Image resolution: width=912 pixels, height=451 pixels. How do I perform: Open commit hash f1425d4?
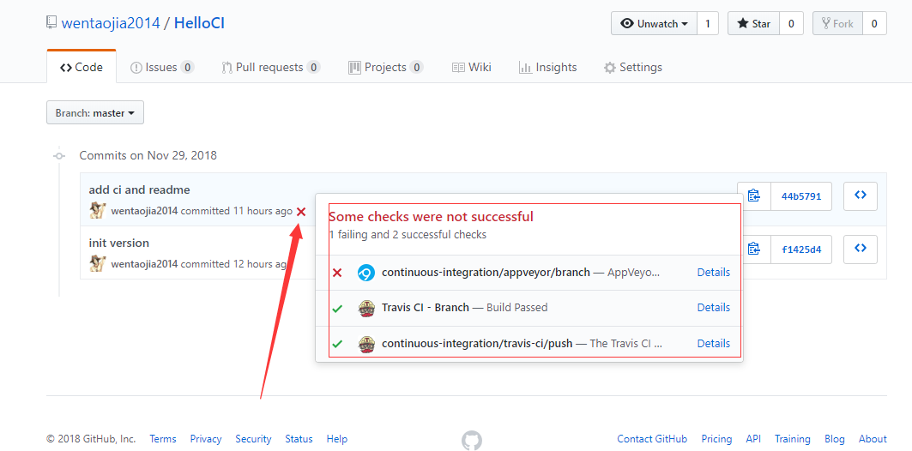pyautogui.click(x=801, y=250)
